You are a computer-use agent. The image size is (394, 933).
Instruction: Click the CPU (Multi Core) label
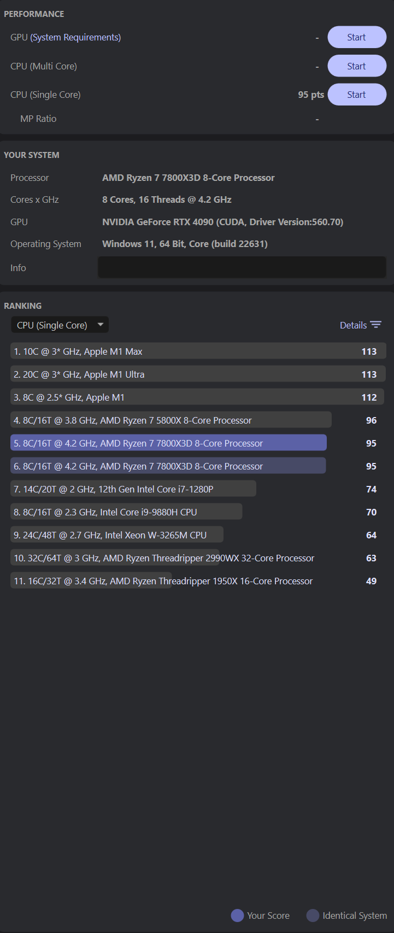pyautogui.click(x=44, y=66)
